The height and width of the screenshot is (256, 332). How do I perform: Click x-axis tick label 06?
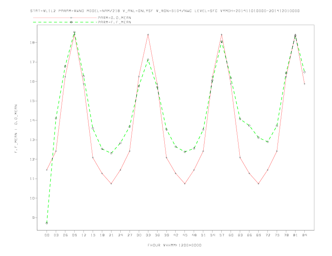65,235
